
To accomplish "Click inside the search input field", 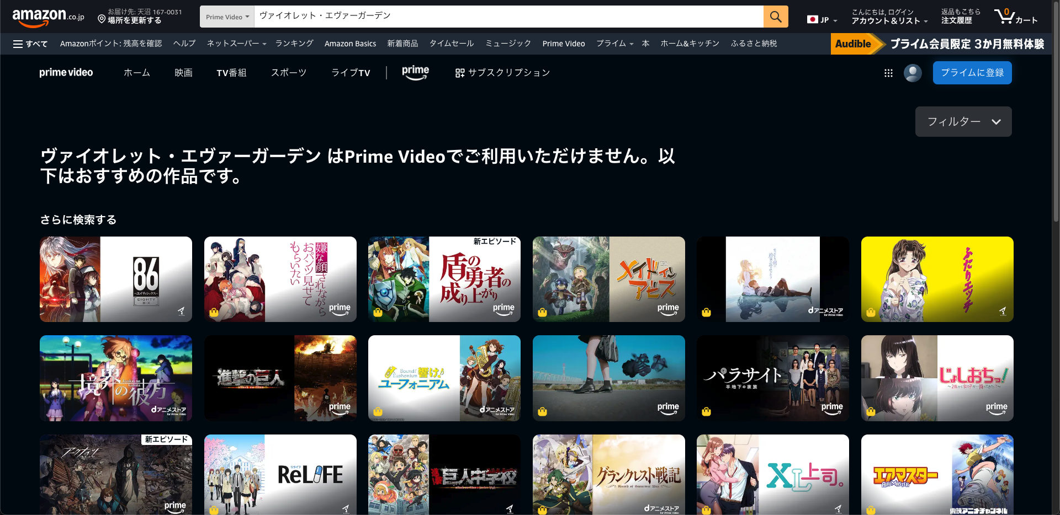I will point(497,17).
